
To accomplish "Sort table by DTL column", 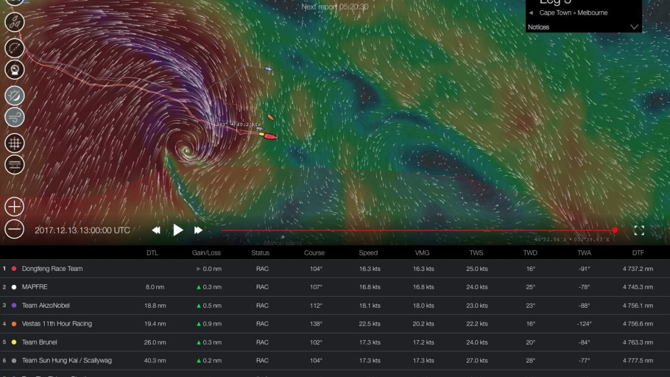I will pyautogui.click(x=152, y=253).
